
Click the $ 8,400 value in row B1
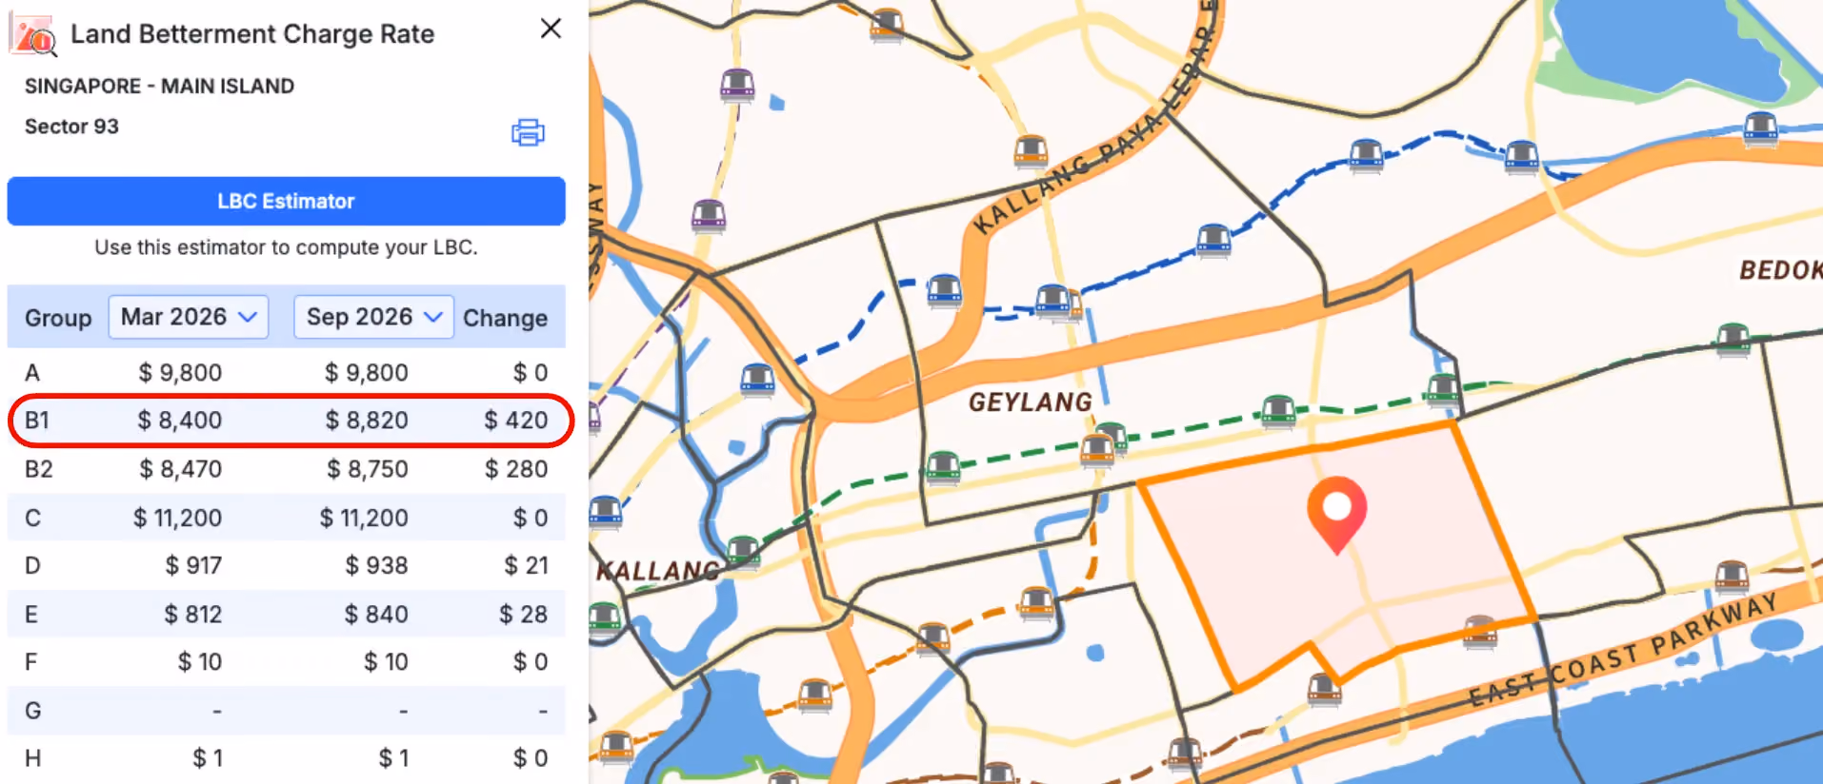point(180,420)
